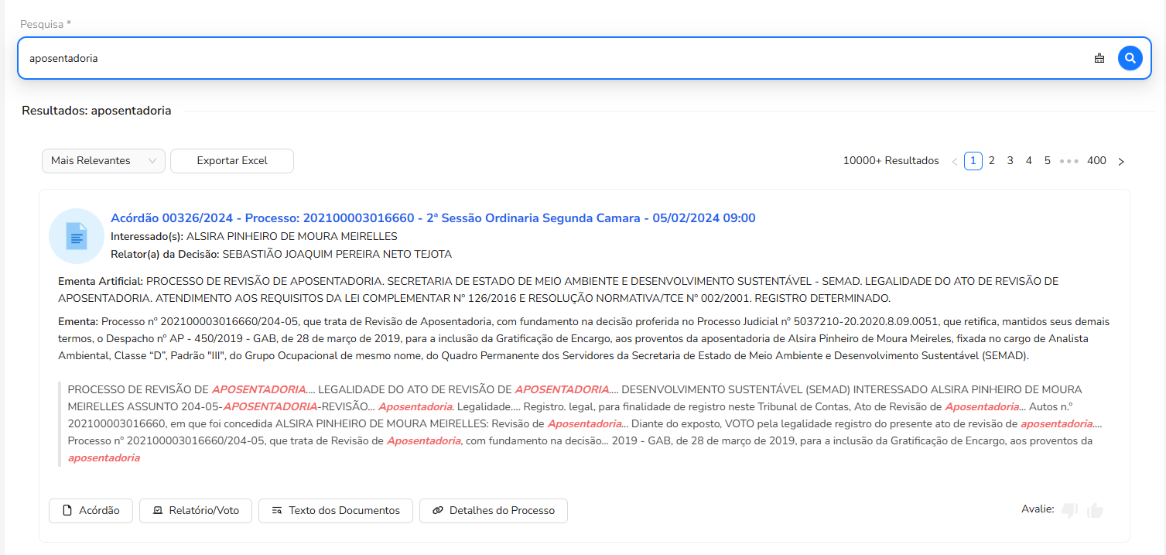Image resolution: width=1166 pixels, height=555 pixels.
Task: Open the Mais Relevantes sort dropdown
Action: [x=104, y=161]
